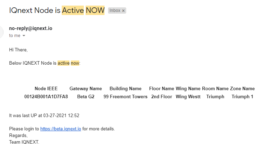Click the 99 Freemont Towers cell
Screen dimensions: 256x151
(x=126, y=97)
